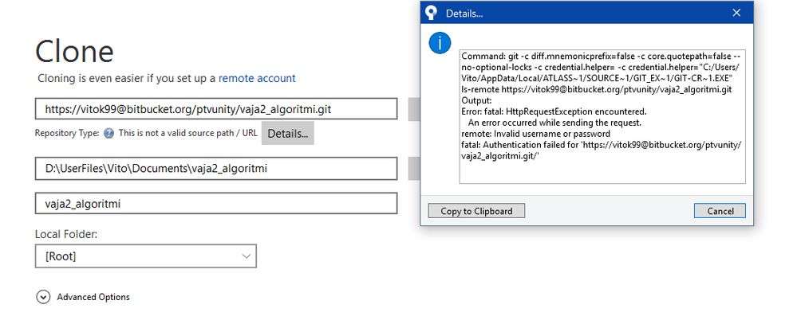Viewport: 797px width, 320px height.
Task: Click the 'Repository Type:' label
Action: coord(67,134)
